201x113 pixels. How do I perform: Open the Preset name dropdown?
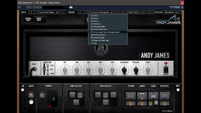pos(100,12)
